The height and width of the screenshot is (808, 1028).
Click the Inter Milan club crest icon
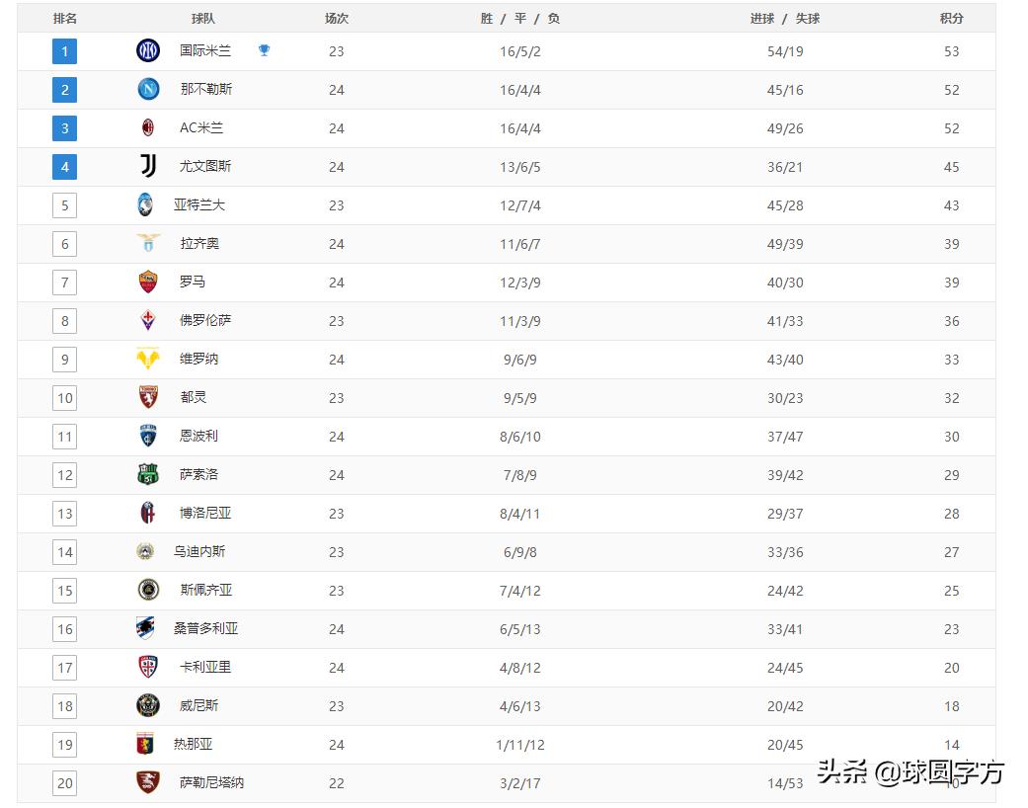148,50
